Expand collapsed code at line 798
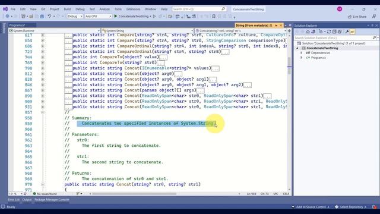The height and width of the screenshot is (214, 380). click(43, 68)
